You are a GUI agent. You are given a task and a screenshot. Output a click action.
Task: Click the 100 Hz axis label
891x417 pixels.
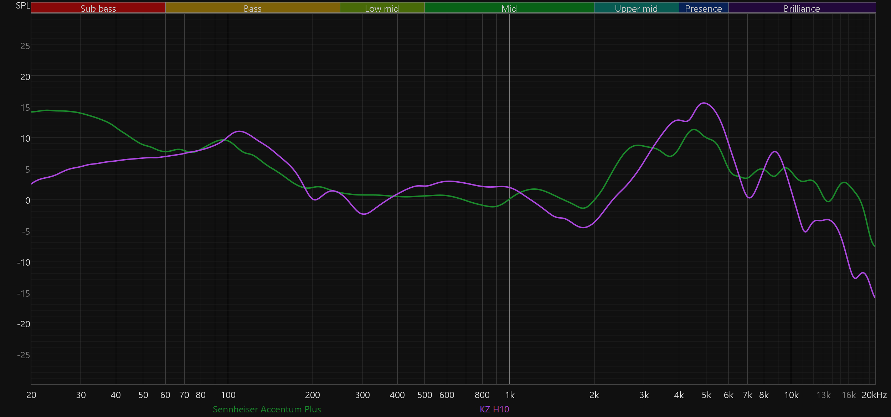coord(228,395)
